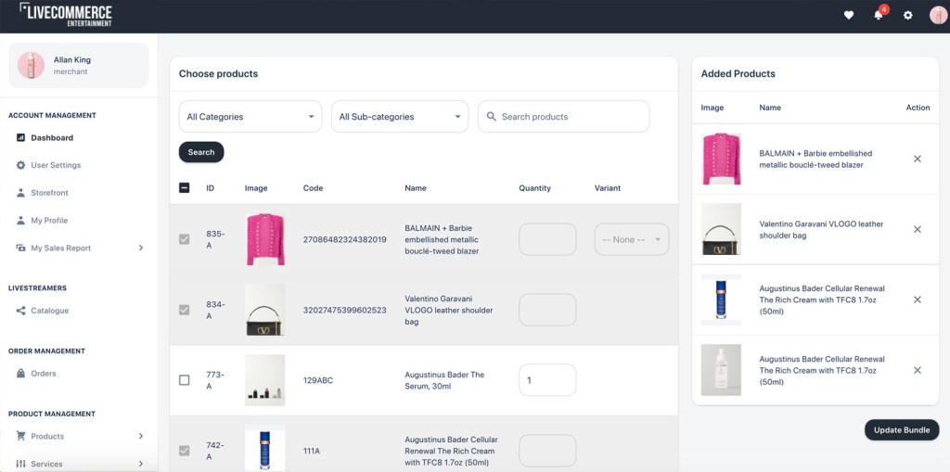Click the Valentino bag thumbnail in product list

click(264, 310)
